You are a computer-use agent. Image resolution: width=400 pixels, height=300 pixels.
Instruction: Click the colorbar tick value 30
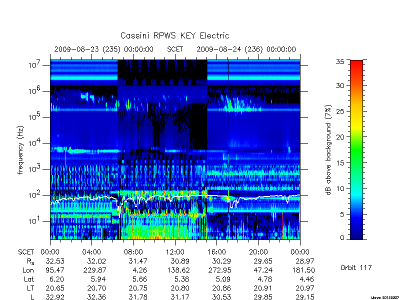point(340,85)
